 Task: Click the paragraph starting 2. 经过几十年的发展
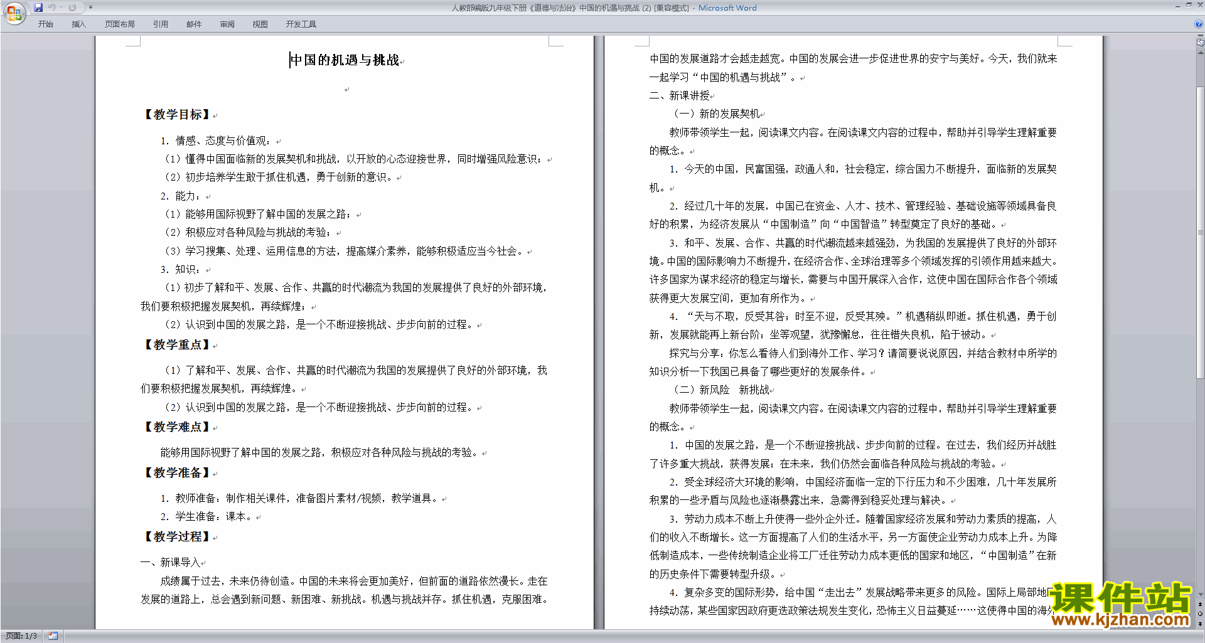(853, 215)
